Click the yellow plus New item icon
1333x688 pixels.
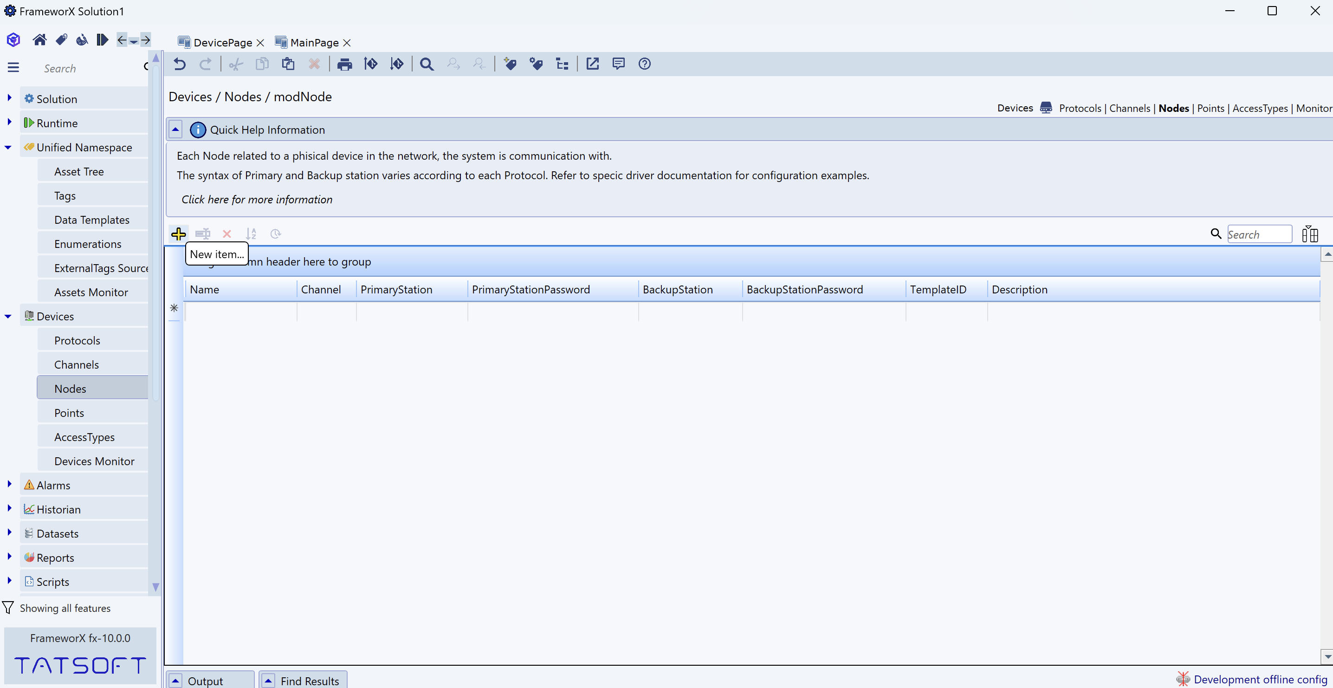click(x=179, y=234)
